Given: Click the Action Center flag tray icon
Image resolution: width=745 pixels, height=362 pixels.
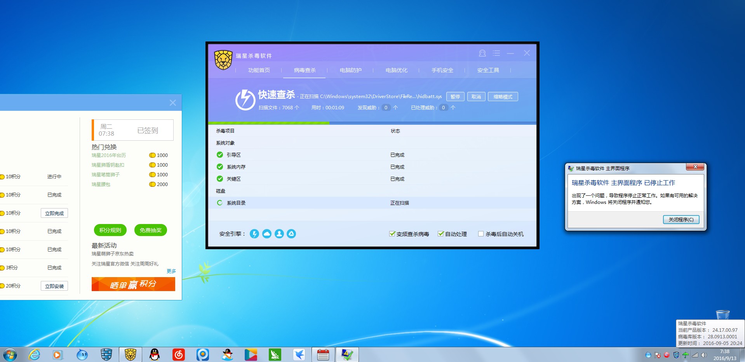Looking at the screenshot, I should point(658,355).
